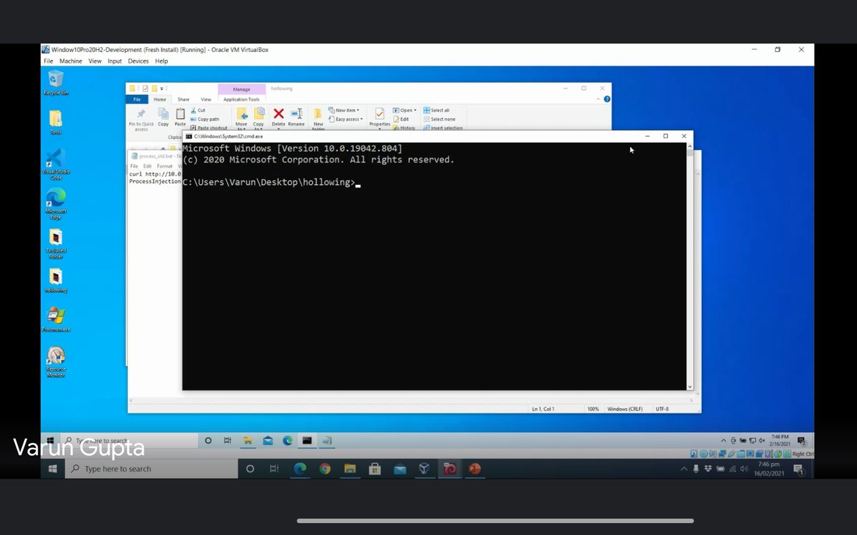Expand the Copy to dropdown in Explorer
Image resolution: width=857 pixels, height=535 pixels.
(x=259, y=119)
